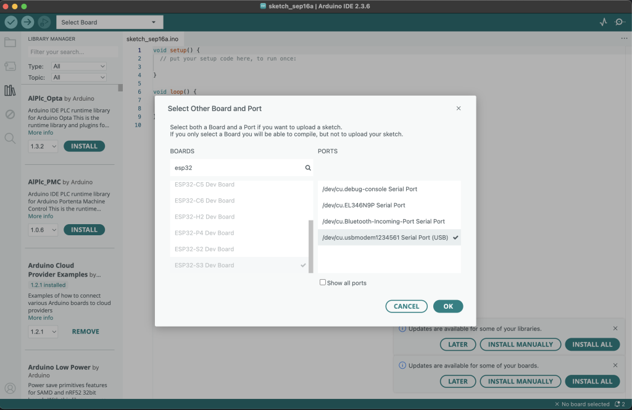Click the 1.2.1 installed badge
This screenshot has width=632, height=410.
point(48,285)
